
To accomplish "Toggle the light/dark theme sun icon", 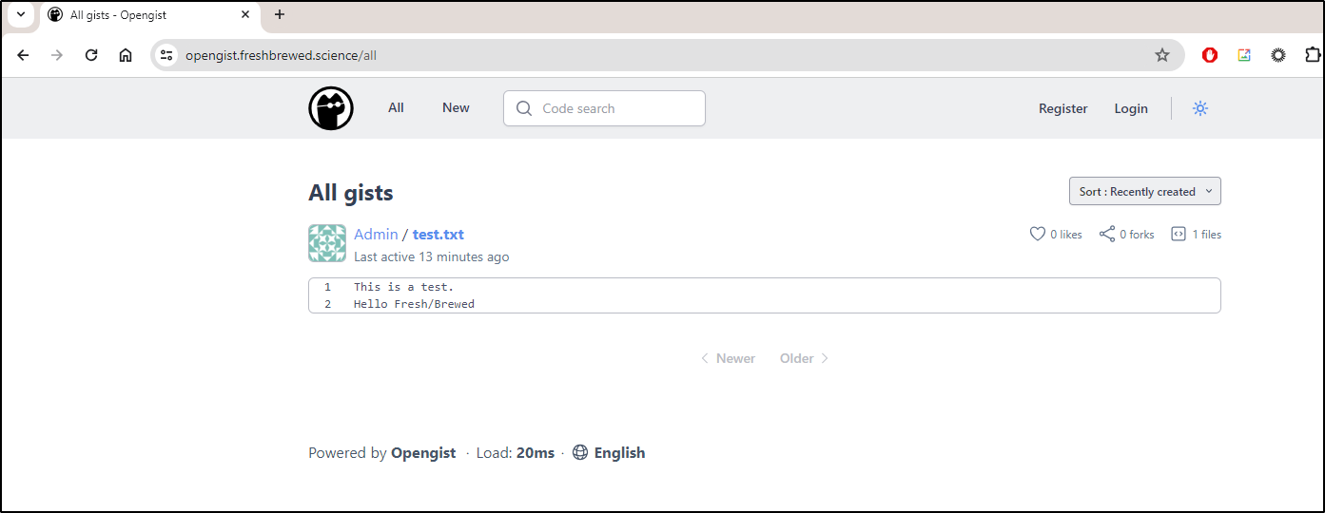I will [1200, 108].
